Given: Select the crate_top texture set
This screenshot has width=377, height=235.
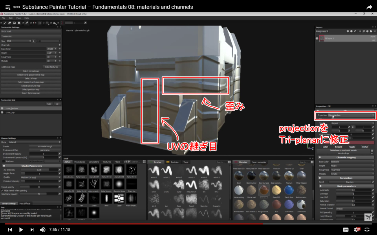Looking at the screenshot, I should point(31,112).
